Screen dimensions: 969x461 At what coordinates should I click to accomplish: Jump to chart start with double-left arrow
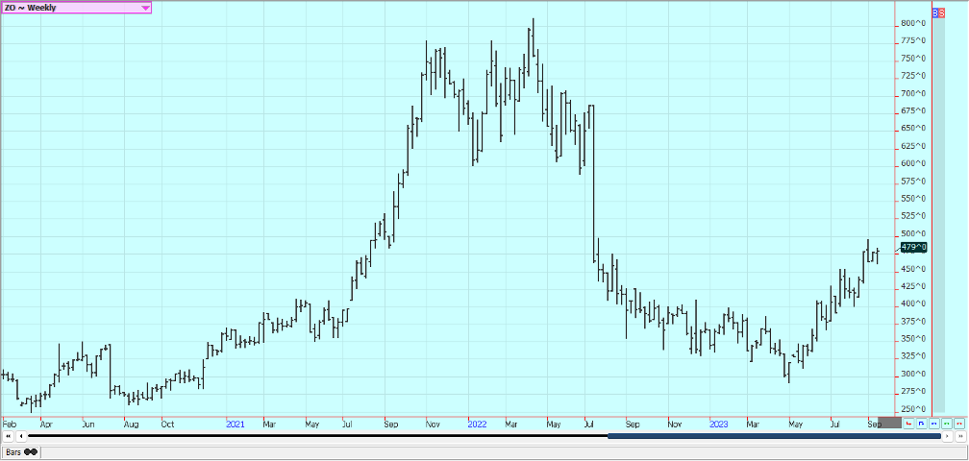[8, 436]
